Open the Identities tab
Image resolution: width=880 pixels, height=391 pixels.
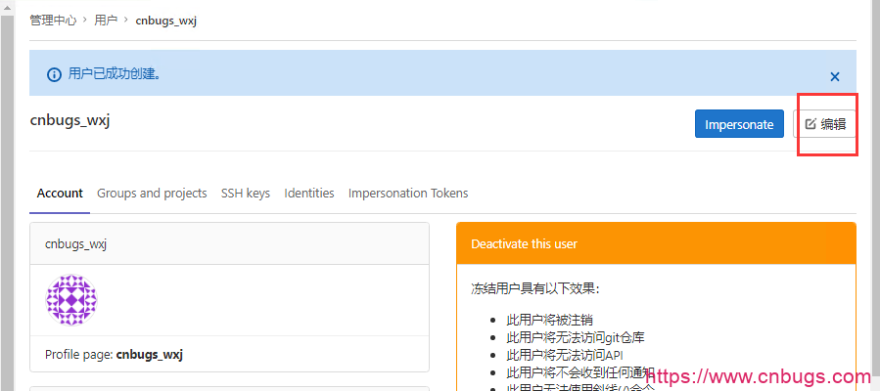point(309,194)
